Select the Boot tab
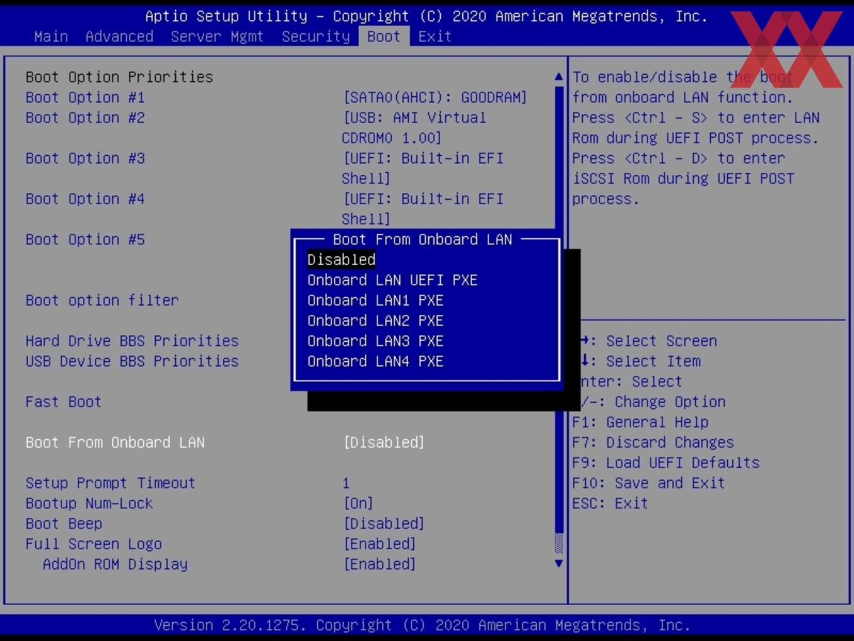Screen dimensions: 854x641 point(384,36)
